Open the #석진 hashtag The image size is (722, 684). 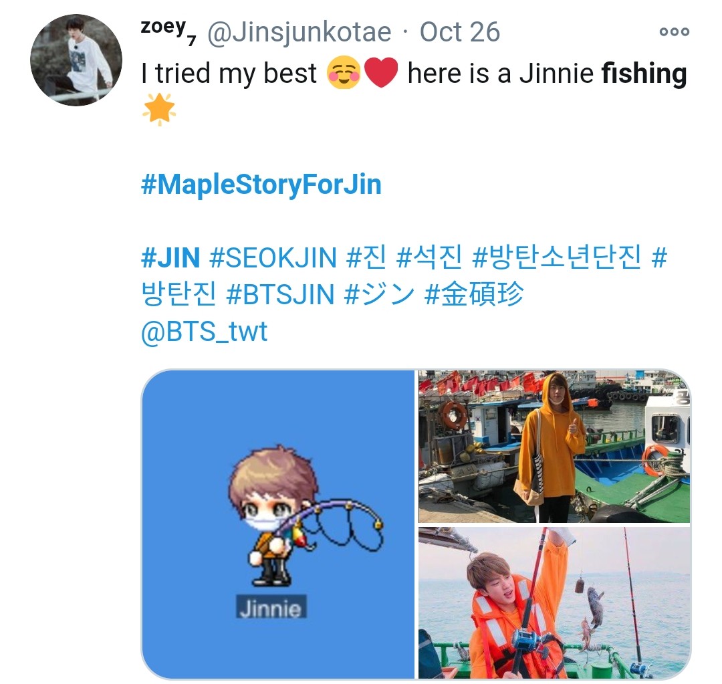[x=429, y=257]
